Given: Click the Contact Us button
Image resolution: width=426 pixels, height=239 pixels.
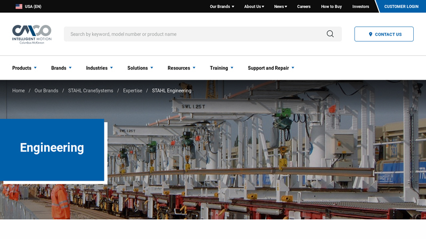Looking at the screenshot, I should pos(384,34).
